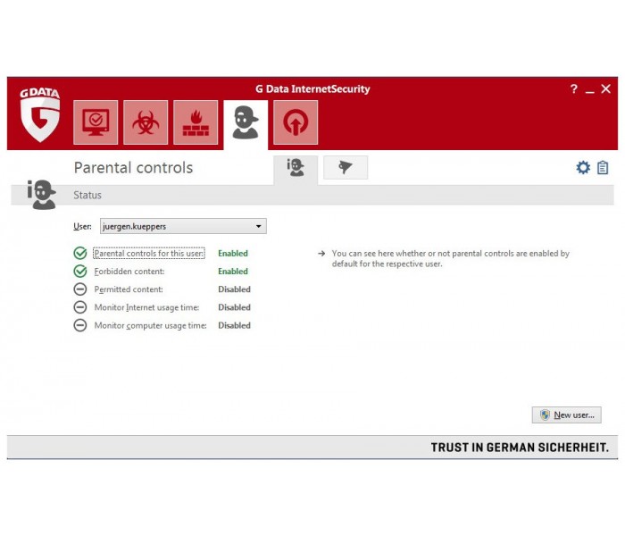This screenshot has width=625, height=536.
Task: Open the logs clipboard icon
Action: pos(603,168)
